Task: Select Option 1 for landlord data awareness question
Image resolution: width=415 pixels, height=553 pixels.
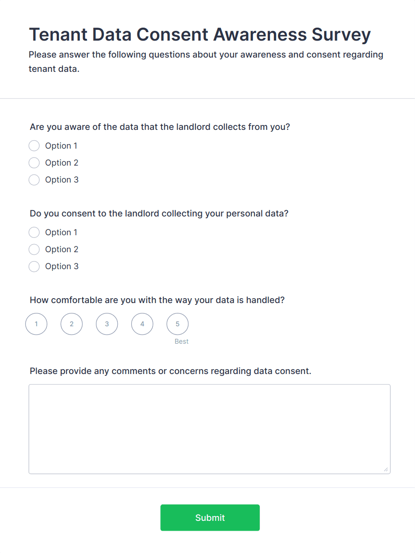Action: (x=34, y=146)
